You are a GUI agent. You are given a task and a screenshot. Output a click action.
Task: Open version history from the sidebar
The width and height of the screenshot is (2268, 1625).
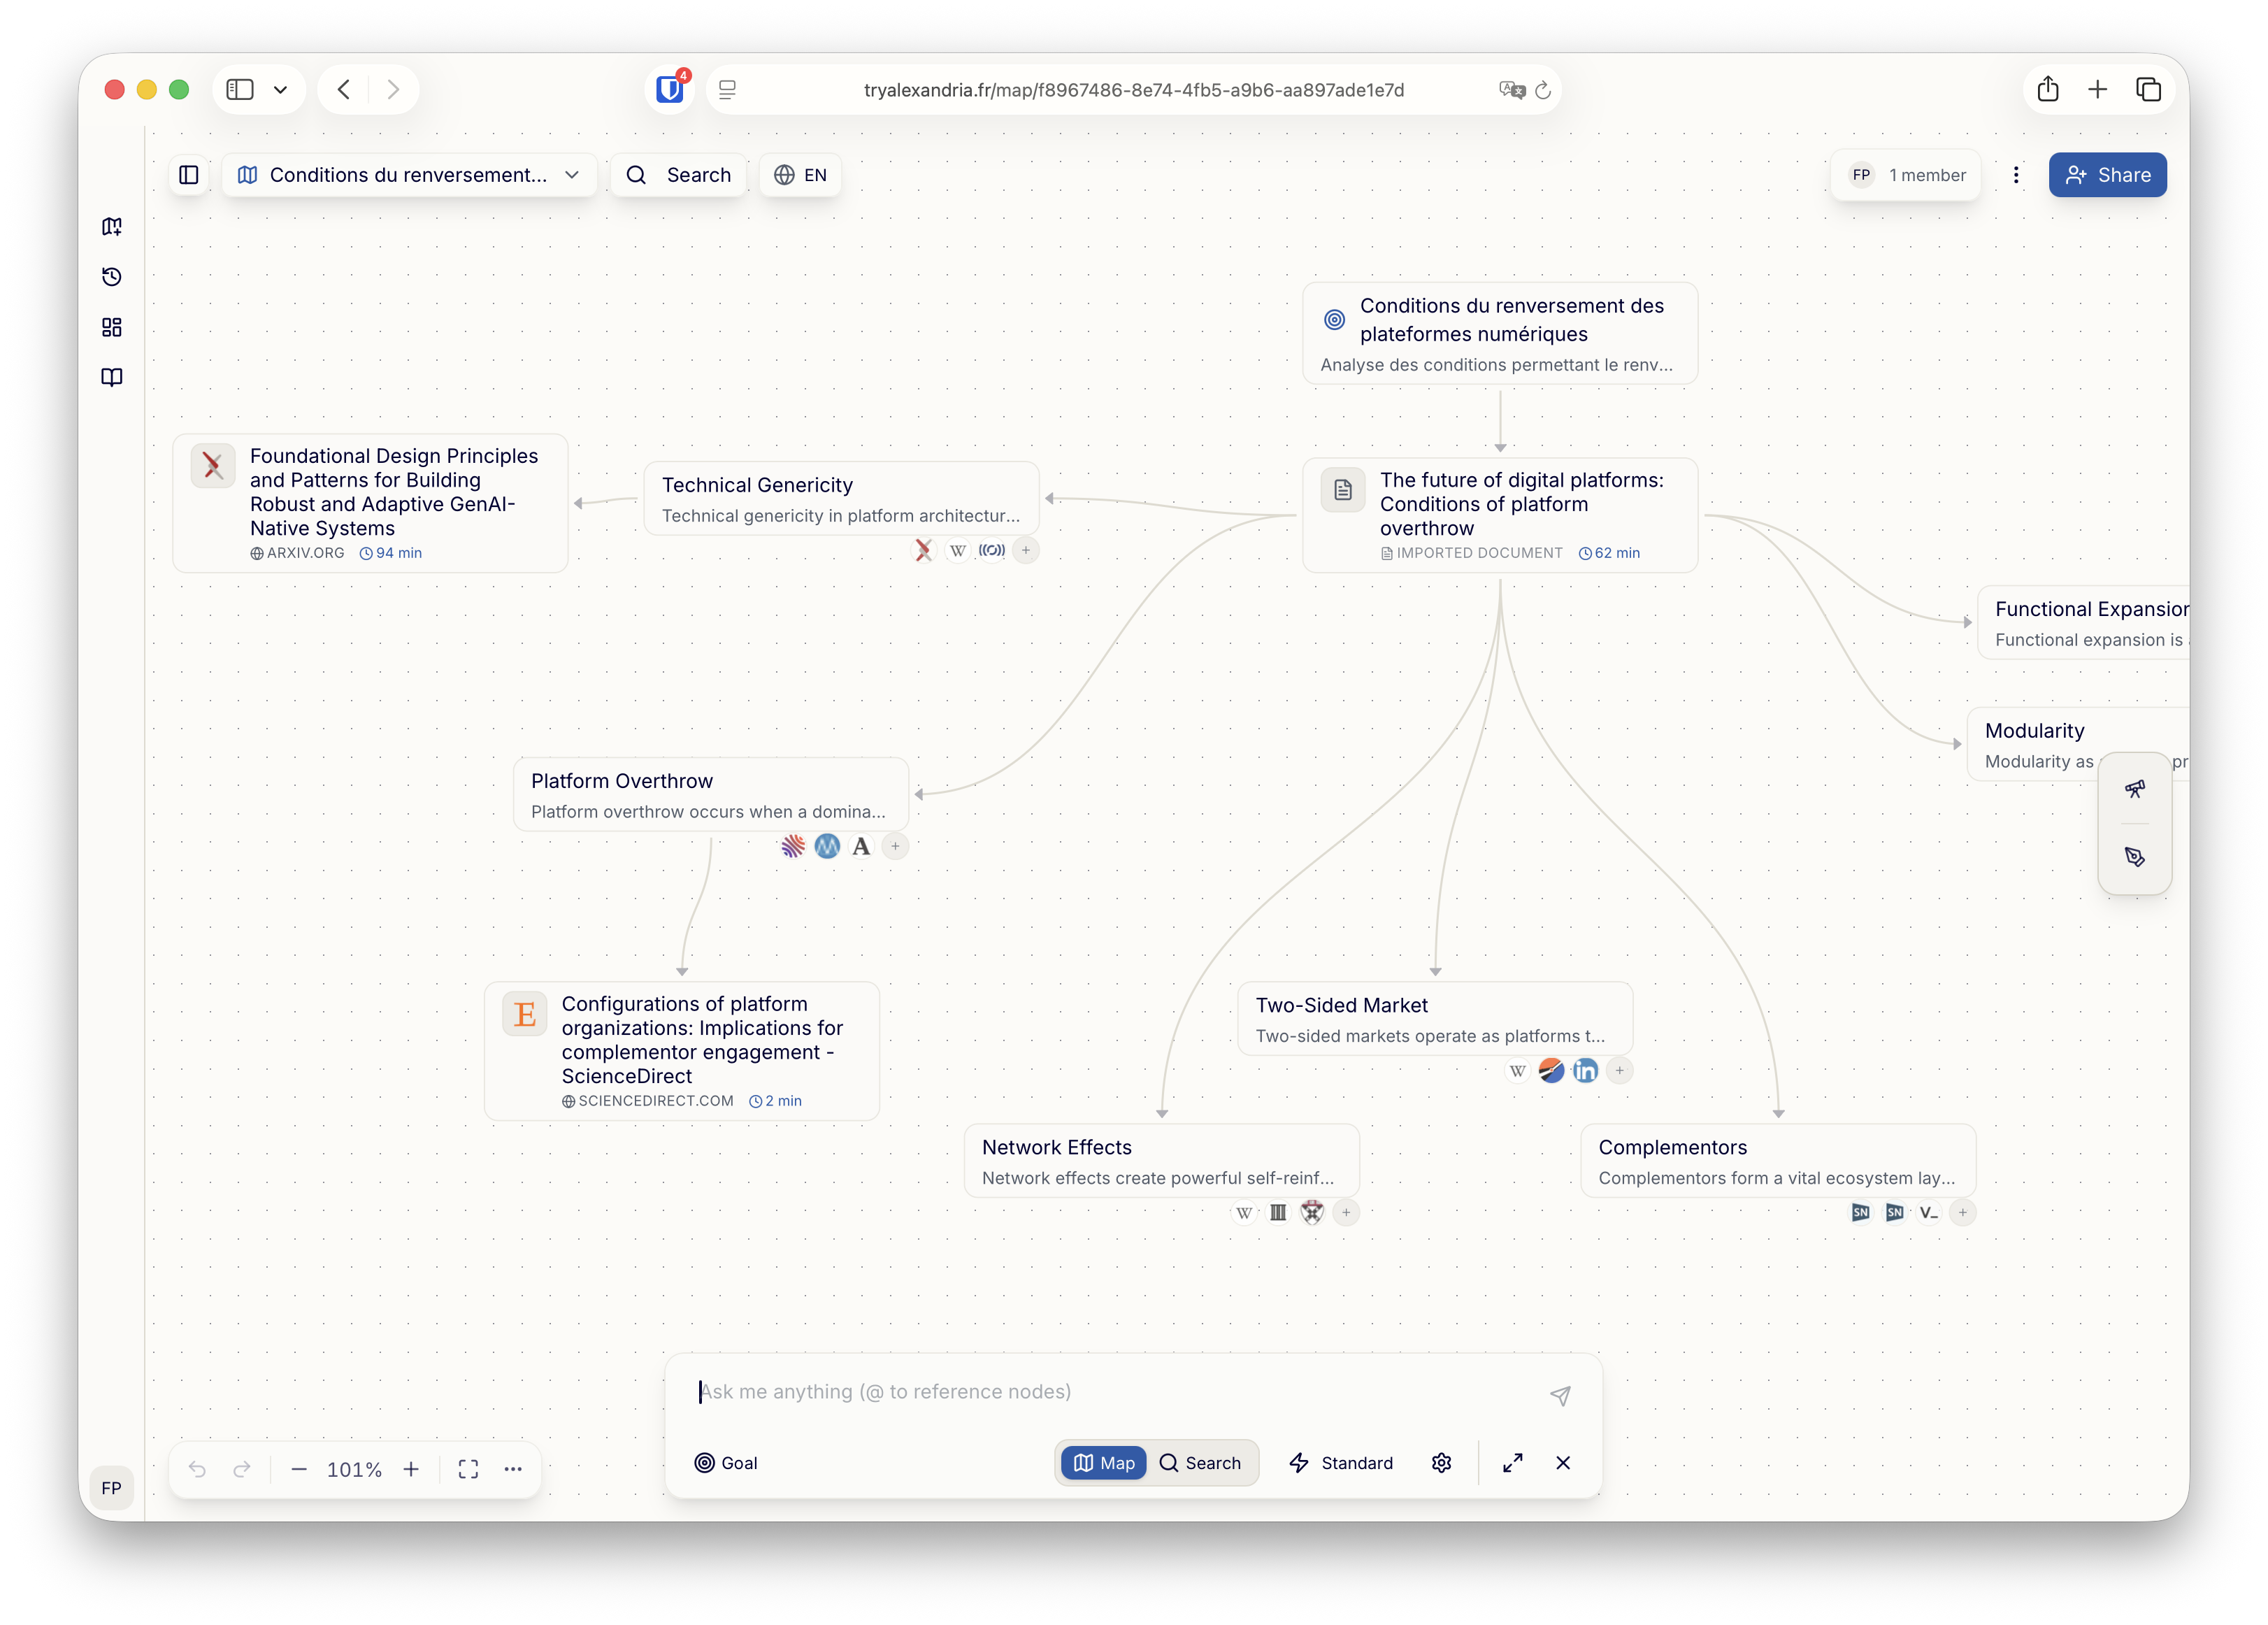[111, 277]
